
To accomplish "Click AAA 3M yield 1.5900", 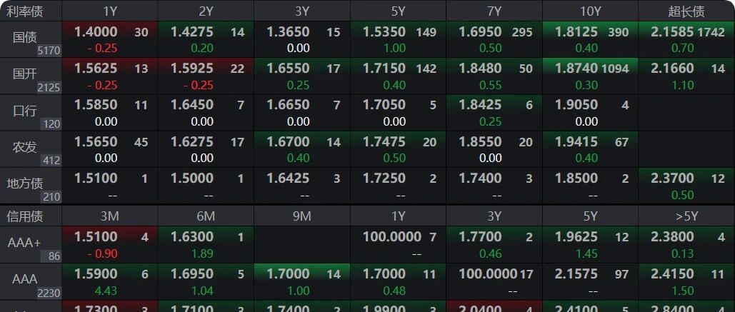I will (96, 273).
